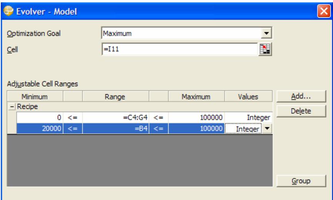Image resolution: width=333 pixels, height=200 pixels.
Task: Select the =B4 range cell
Action: [x=115, y=128]
